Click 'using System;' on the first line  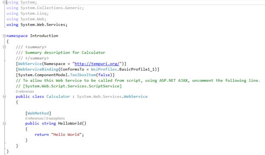[x=22, y=2]
